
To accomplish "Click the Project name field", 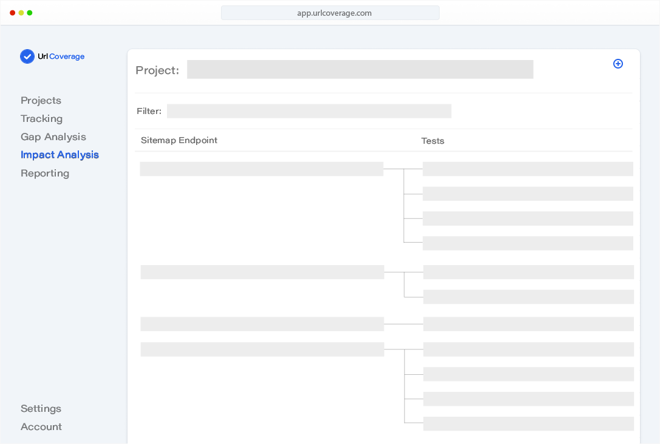I will pyautogui.click(x=359, y=70).
